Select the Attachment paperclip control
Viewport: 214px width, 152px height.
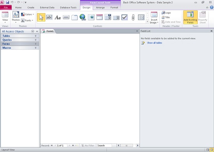click(x=133, y=17)
